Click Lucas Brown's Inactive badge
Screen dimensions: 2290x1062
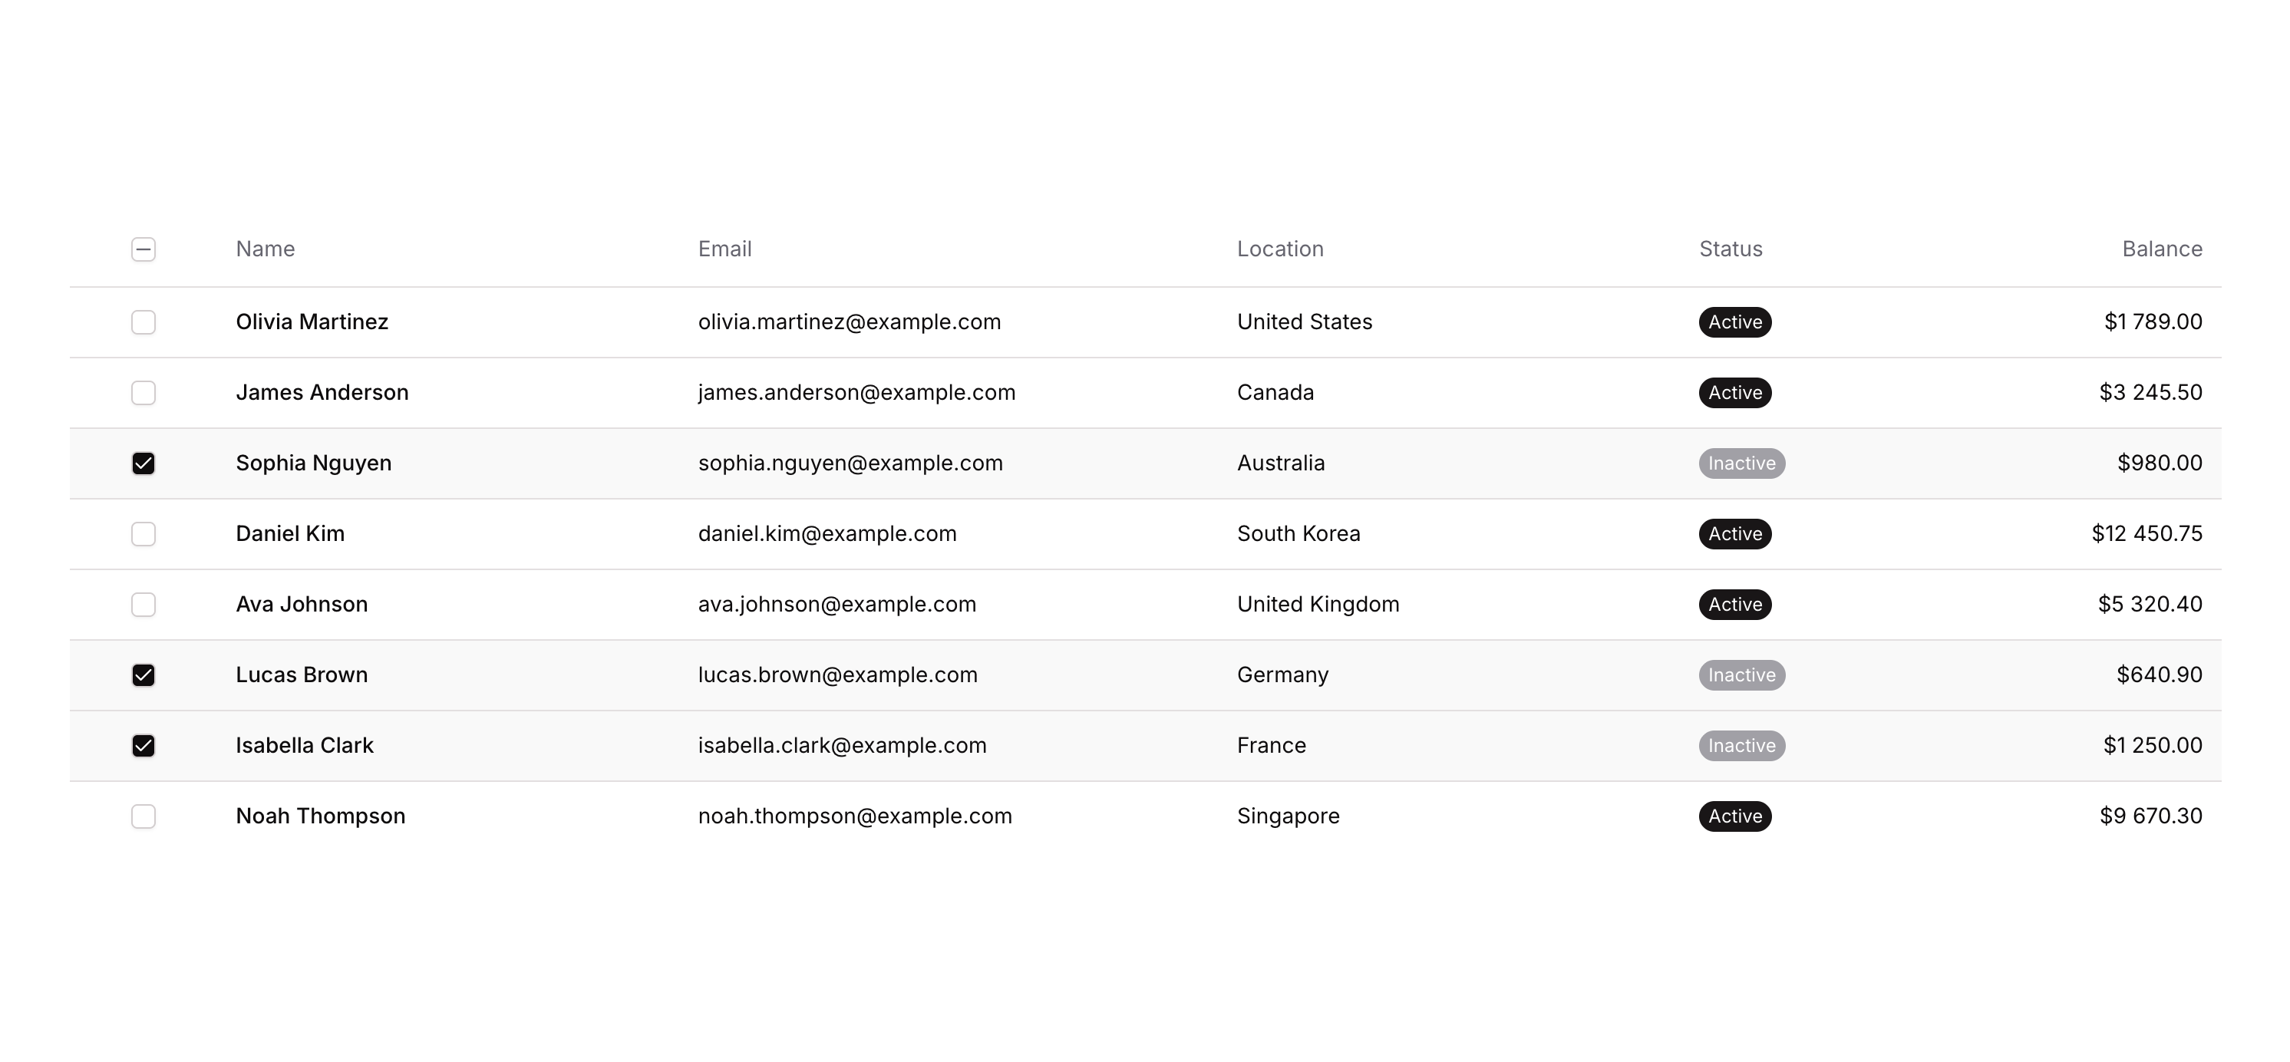point(1741,675)
